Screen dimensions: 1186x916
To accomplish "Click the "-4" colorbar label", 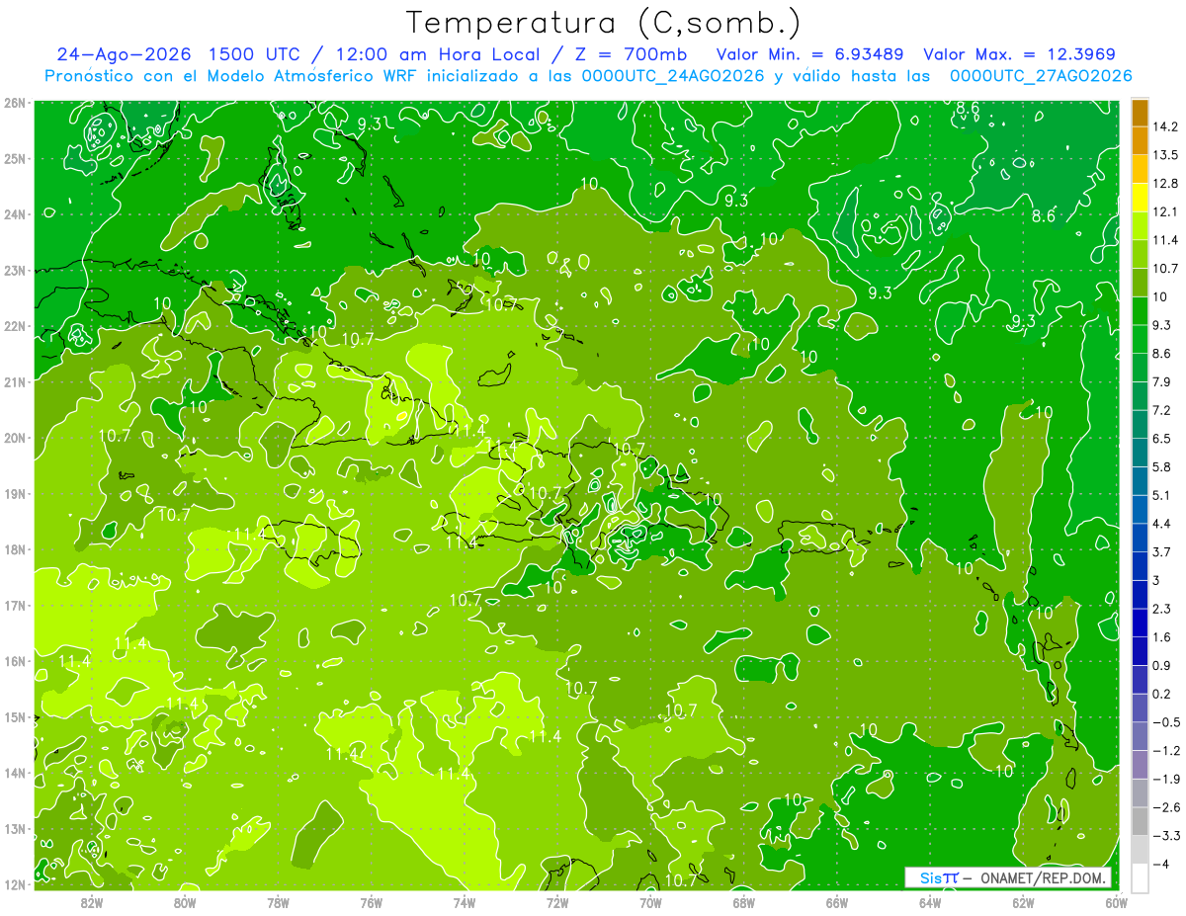I will pyautogui.click(x=1161, y=865).
